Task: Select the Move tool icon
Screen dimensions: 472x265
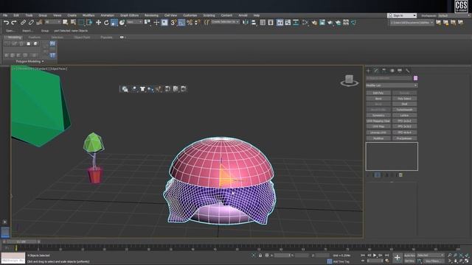Action: pos(98,23)
